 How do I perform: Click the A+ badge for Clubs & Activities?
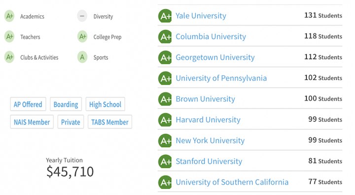coord(9,57)
